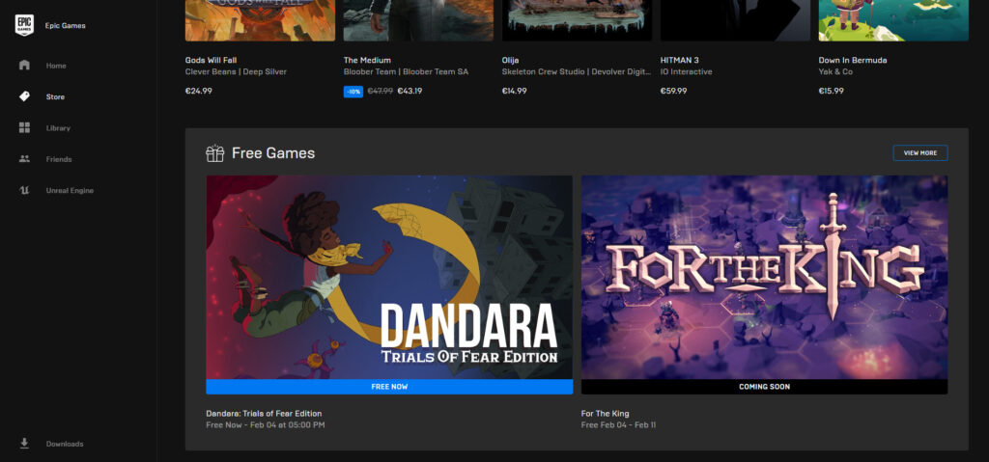This screenshot has width=989, height=462.
Task: Click the €14.99 price
Action: 514,91
